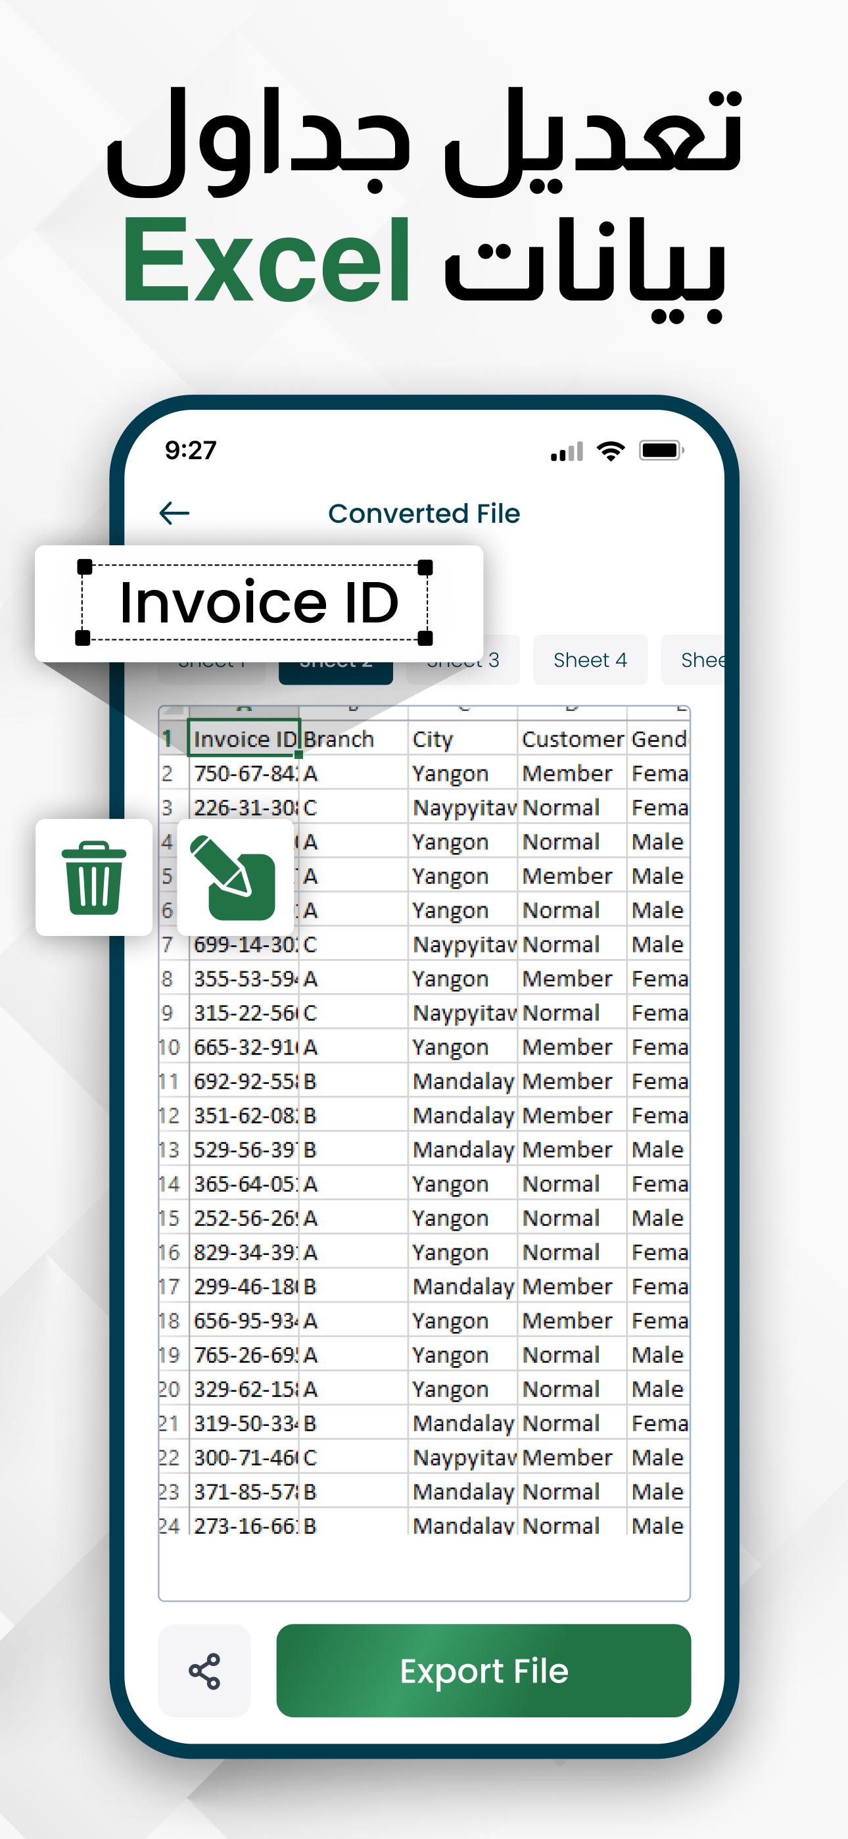Select cell 750-67-84 in row 2
The image size is (848, 1839).
click(x=244, y=772)
